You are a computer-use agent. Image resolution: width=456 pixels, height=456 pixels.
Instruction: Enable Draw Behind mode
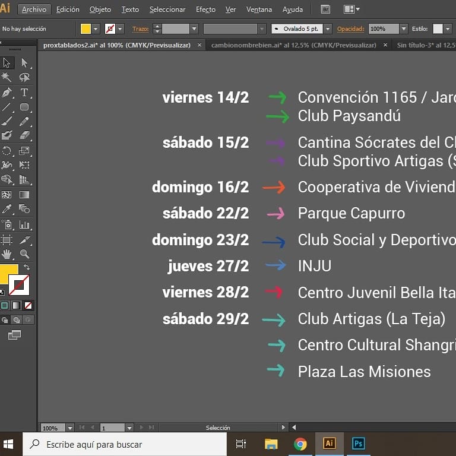point(17,320)
